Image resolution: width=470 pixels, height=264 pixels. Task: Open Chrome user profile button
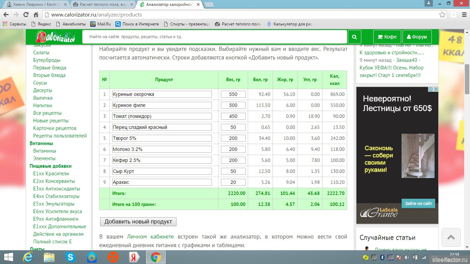428,3
